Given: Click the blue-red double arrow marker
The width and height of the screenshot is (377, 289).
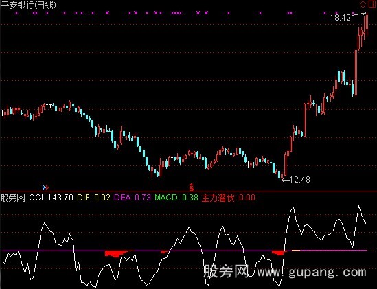Looking at the screenshot, I should (46, 187).
